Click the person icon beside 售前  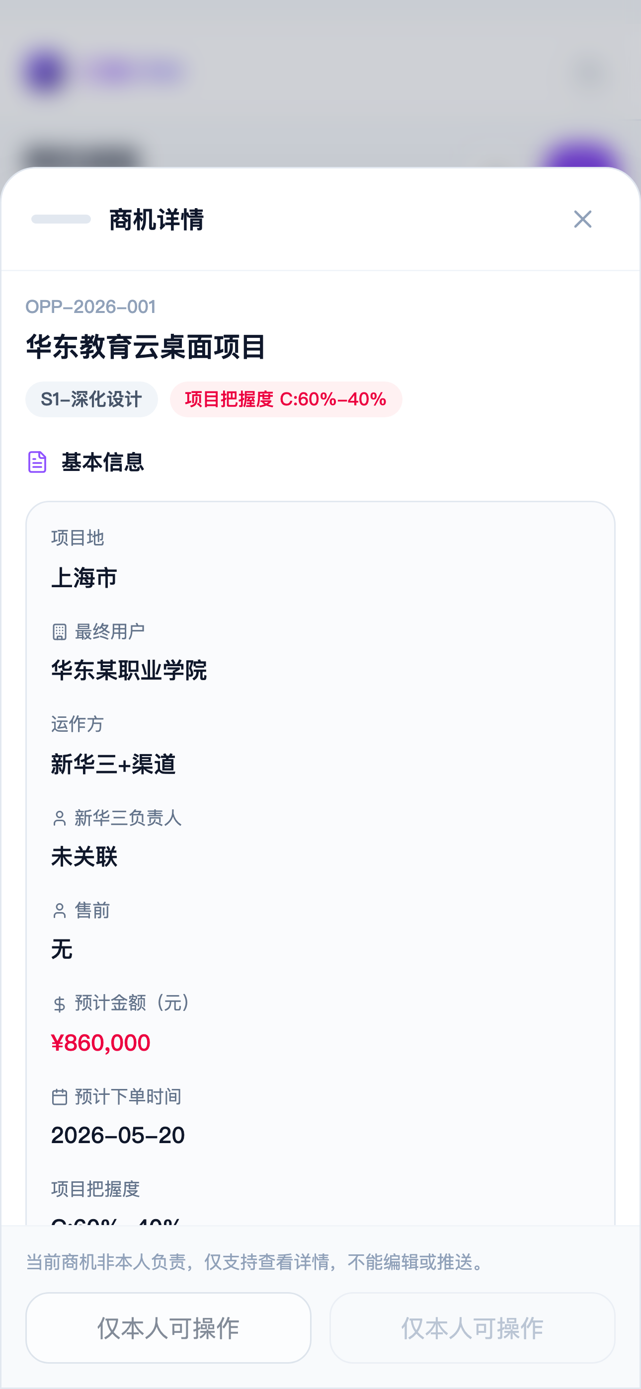coord(59,911)
